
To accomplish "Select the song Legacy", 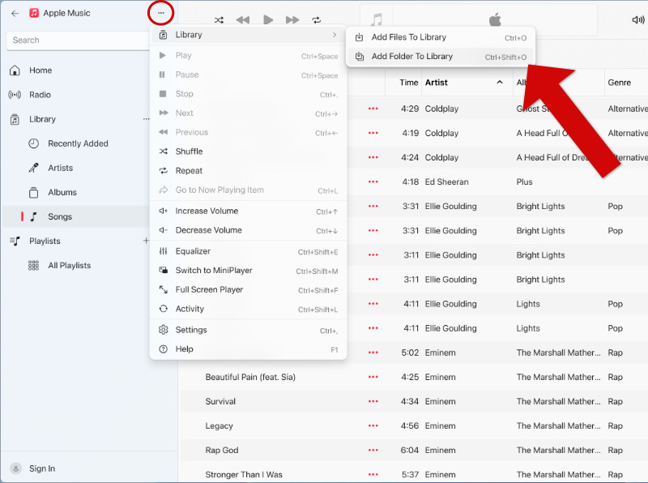I will [219, 426].
